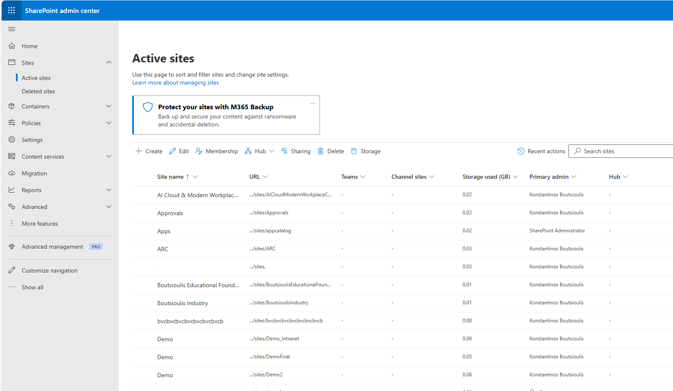Image resolution: width=673 pixels, height=391 pixels.
Task: Click the Home icon in sidebar
Action: click(x=12, y=46)
